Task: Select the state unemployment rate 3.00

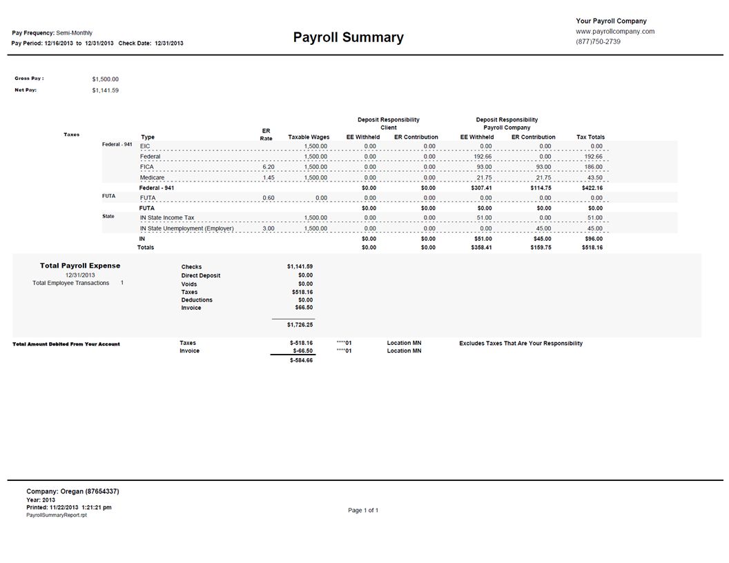Action: click(269, 229)
